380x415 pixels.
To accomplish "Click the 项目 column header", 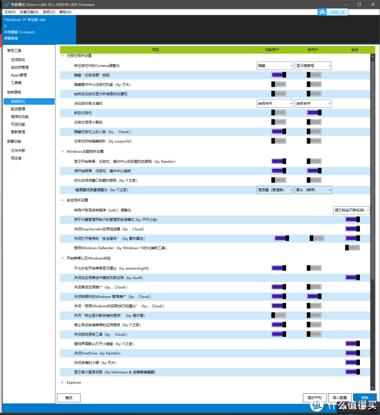I will coord(155,50).
